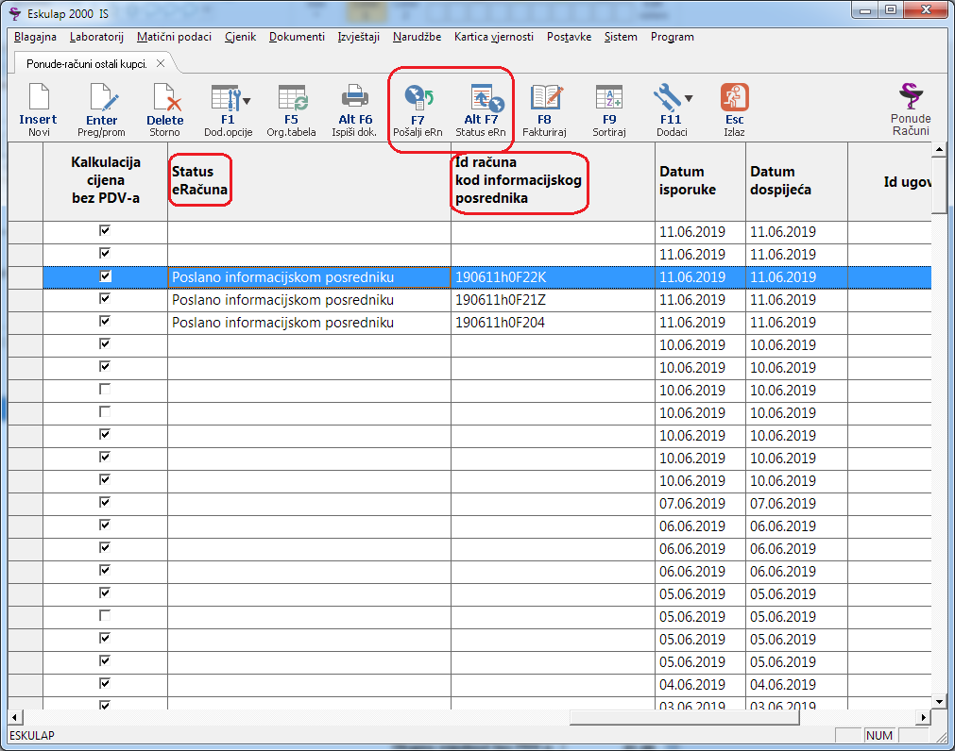Click Datum isporuke 07.06.2019 cell
Image resolution: width=955 pixels, height=751 pixels.
click(700, 504)
